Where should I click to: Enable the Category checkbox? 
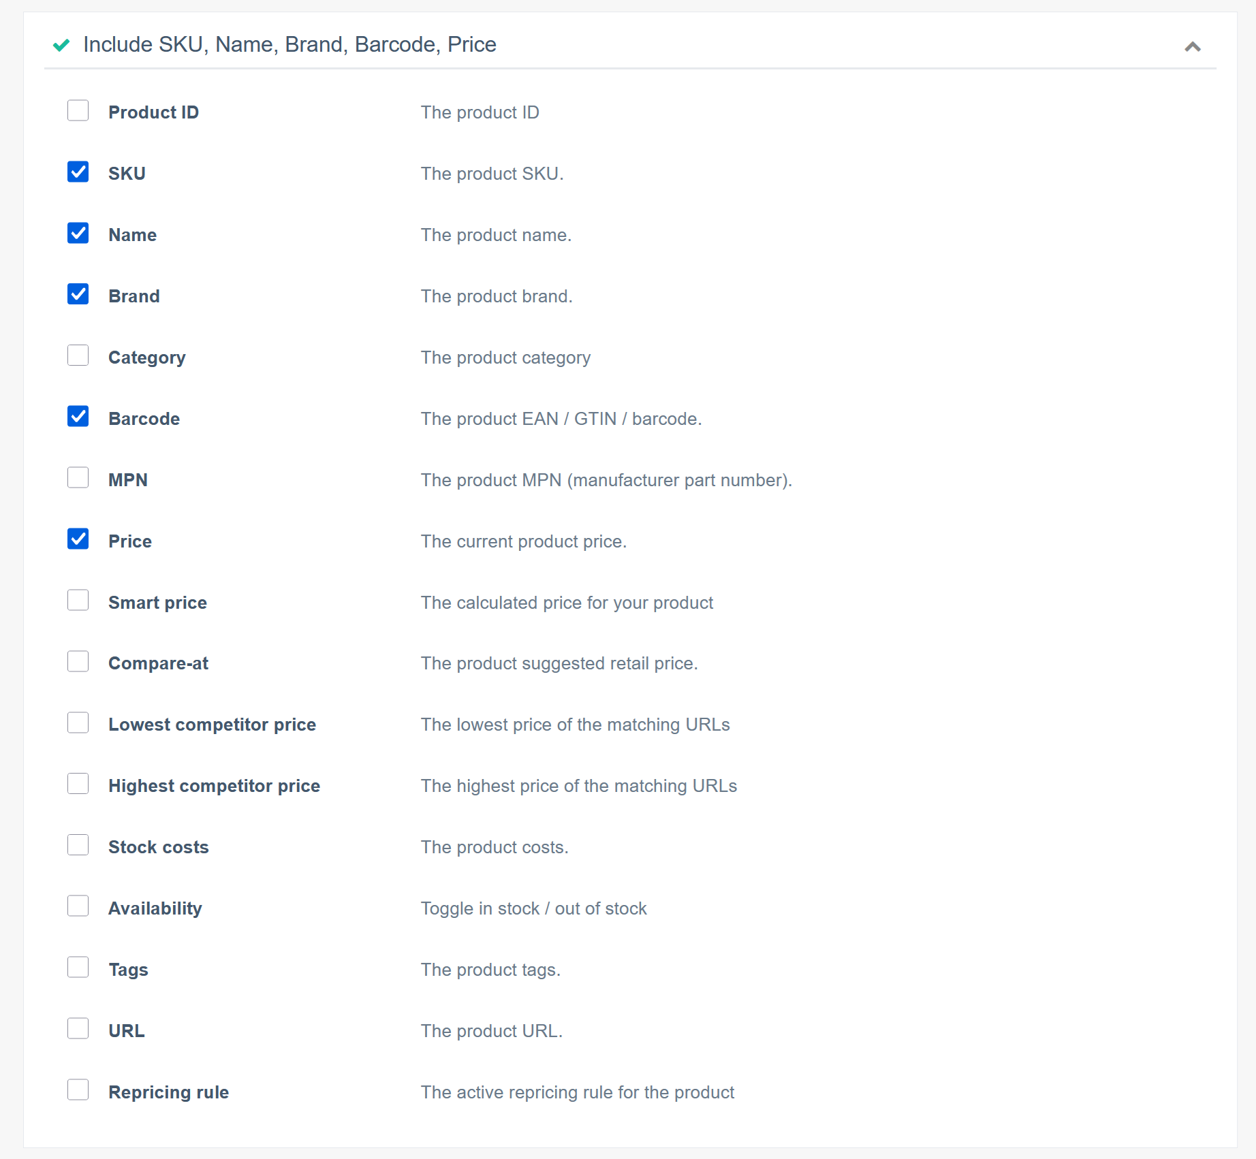(78, 355)
